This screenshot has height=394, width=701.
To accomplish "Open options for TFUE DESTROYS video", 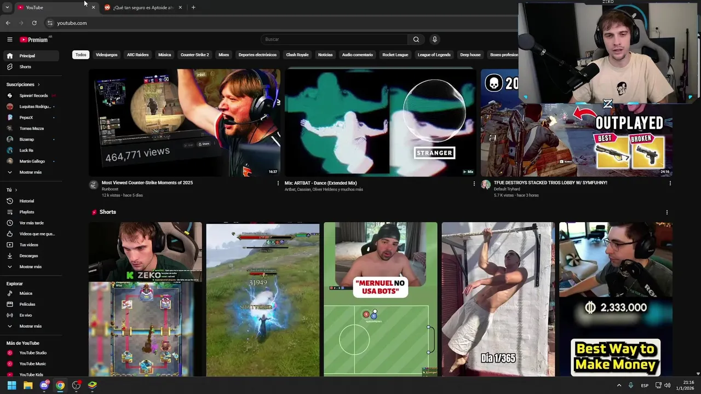I will tap(670, 183).
